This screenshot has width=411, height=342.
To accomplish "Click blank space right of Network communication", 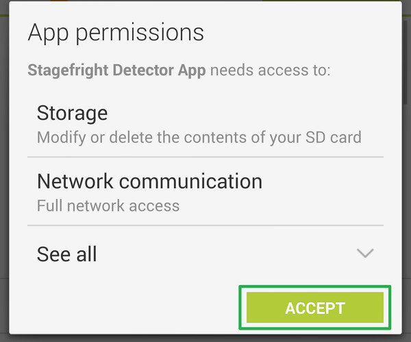I will (322, 181).
